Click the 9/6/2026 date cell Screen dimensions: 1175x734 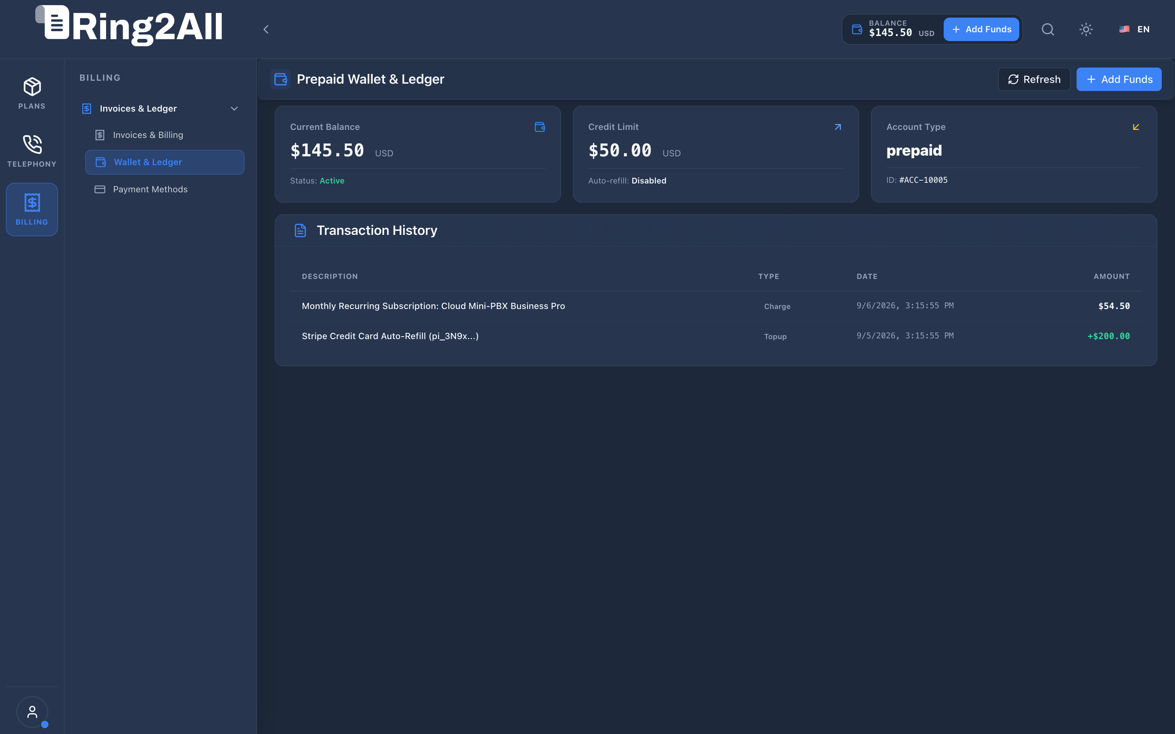[905, 306]
